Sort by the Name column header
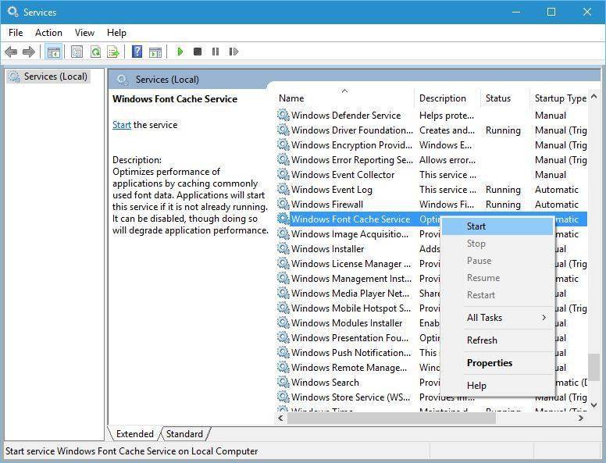 pos(344,98)
